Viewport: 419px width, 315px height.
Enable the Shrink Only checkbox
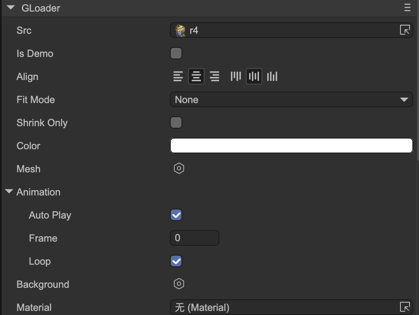pyautogui.click(x=176, y=122)
